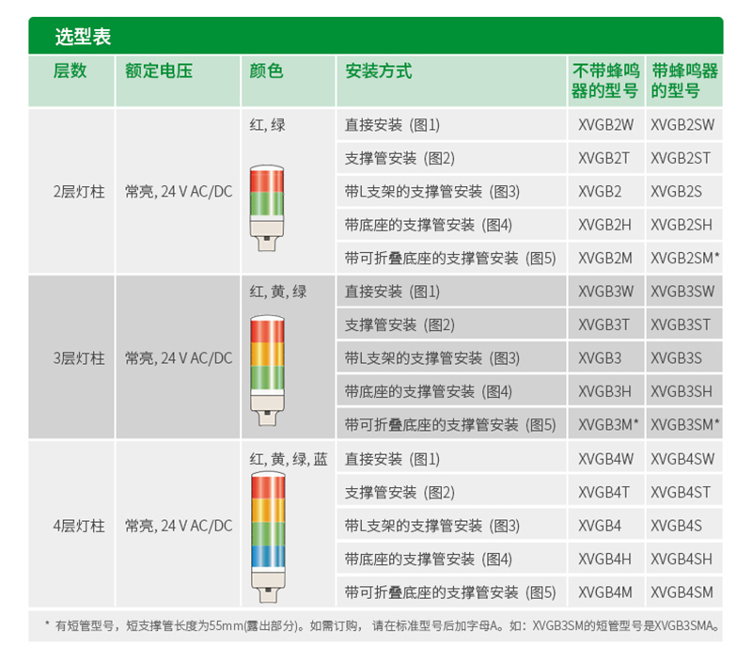The height and width of the screenshot is (663, 752).
Task: Select model XVGB3W cell
Action: point(605,292)
